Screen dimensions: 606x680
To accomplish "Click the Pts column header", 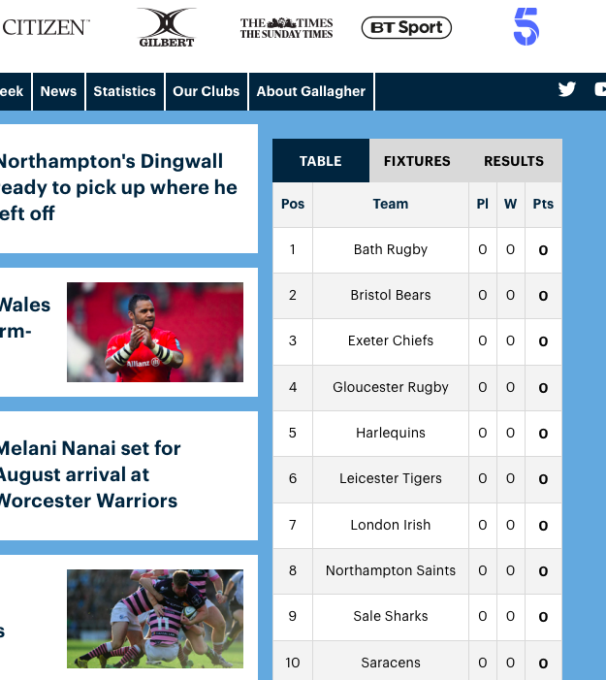I will 543,204.
